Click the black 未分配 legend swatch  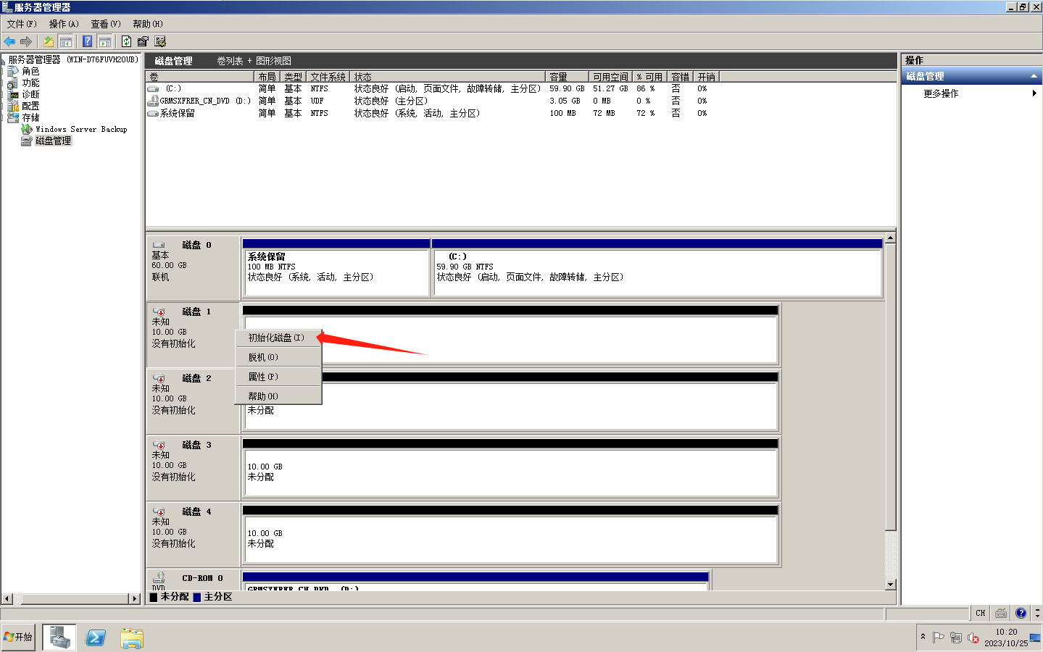[x=154, y=597]
